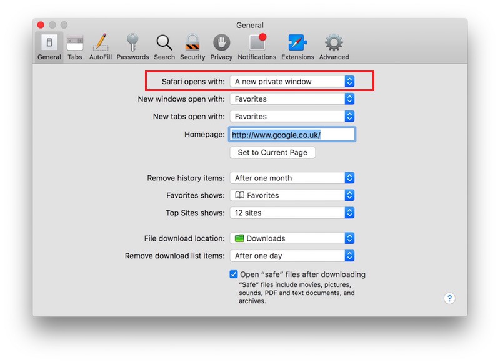Open the Tabs preferences pane
500x363 pixels.
point(75,47)
